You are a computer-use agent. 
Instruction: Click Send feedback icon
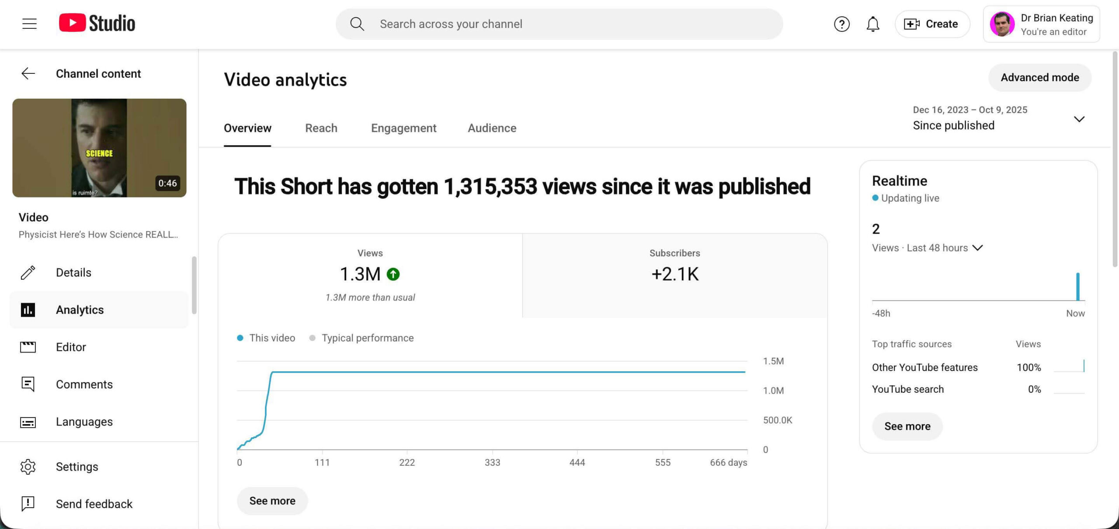28,504
